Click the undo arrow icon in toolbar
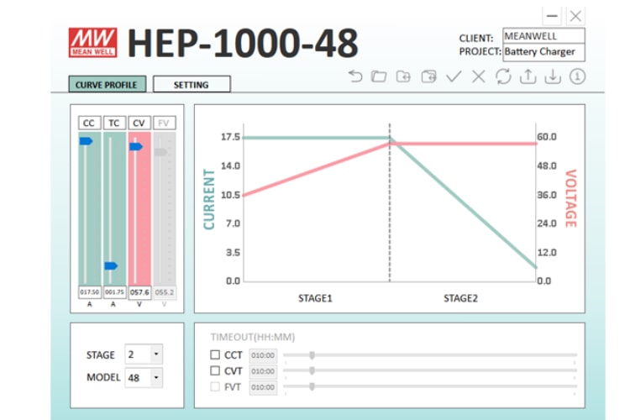This screenshot has width=630, height=420. 355,76
